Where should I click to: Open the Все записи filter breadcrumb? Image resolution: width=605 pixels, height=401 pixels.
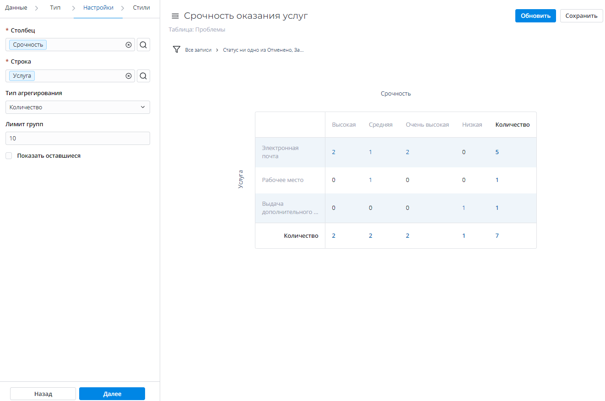coord(198,50)
